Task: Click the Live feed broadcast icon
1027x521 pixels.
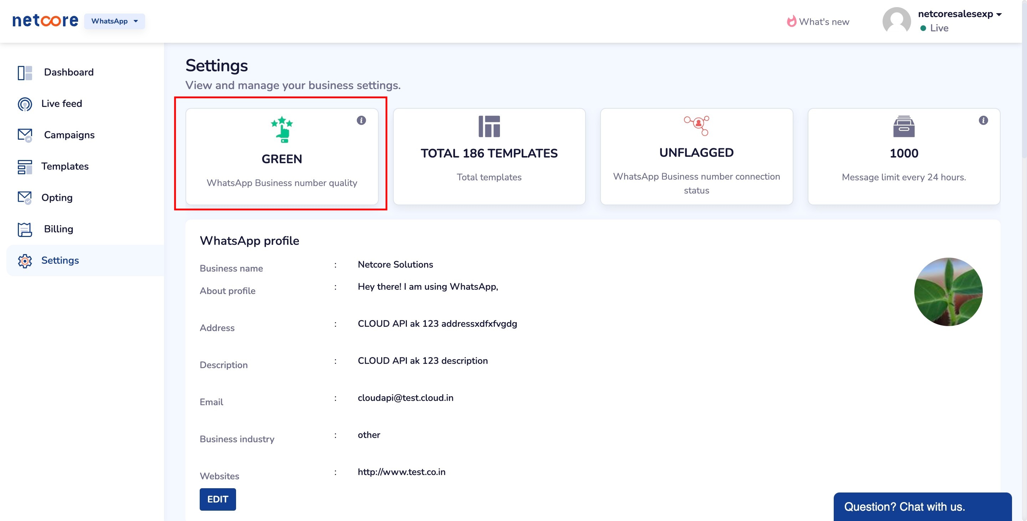Action: point(25,104)
